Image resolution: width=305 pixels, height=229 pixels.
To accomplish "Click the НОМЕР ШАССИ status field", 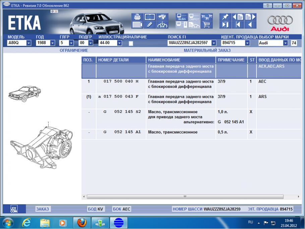I will tap(206, 209).
